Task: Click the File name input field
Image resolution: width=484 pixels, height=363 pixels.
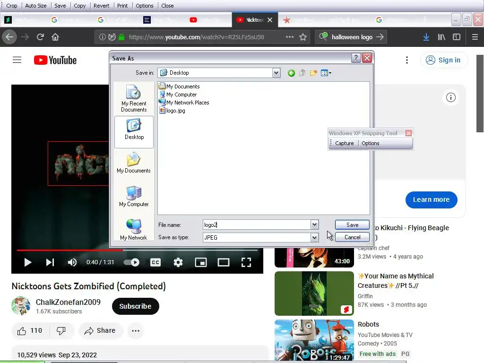Action: click(x=257, y=225)
